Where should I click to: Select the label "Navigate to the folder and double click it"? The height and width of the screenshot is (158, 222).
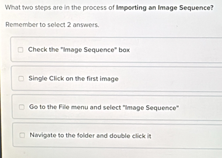[x=90, y=135]
